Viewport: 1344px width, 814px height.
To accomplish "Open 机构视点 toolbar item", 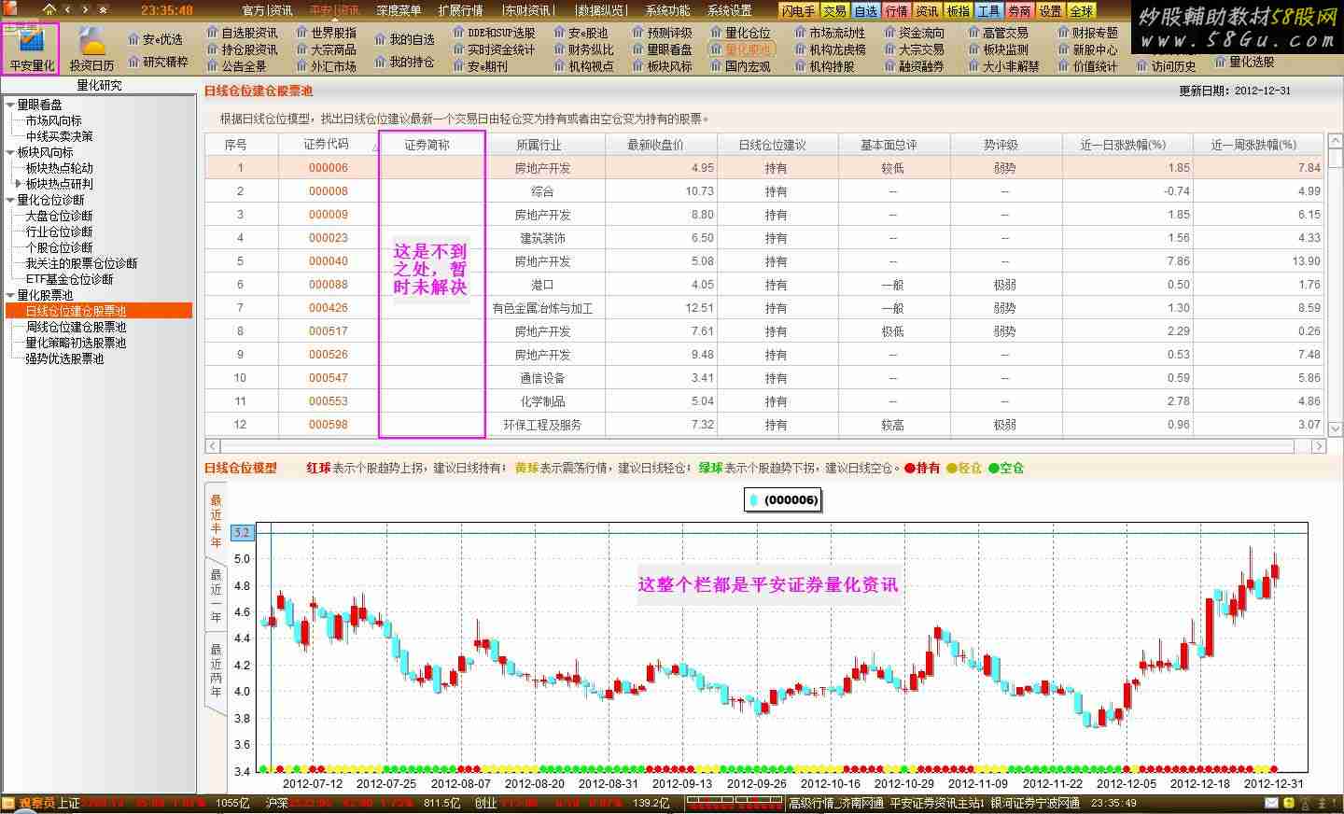I will 583,66.
